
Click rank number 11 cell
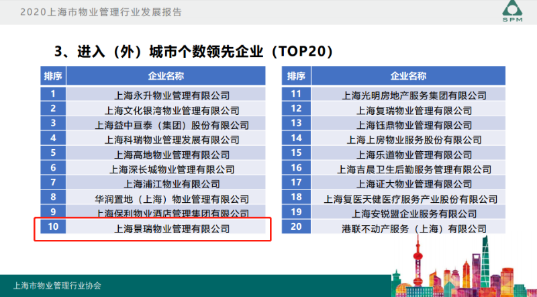click(x=296, y=94)
